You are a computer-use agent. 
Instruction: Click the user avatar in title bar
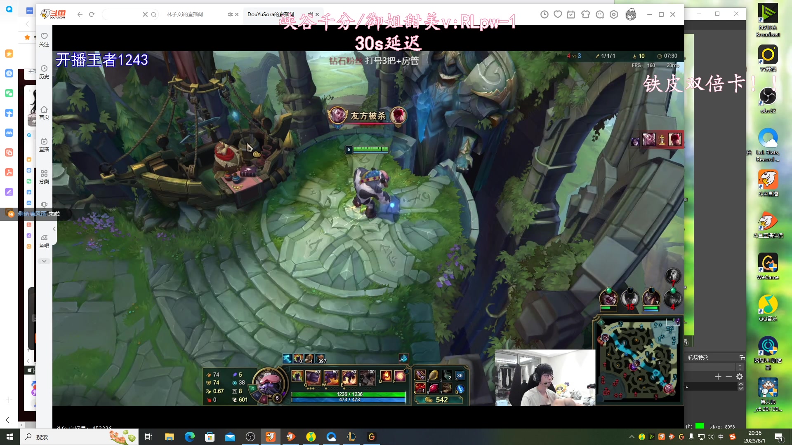pos(631,14)
